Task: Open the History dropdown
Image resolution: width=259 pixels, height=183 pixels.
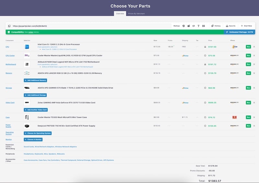Action: coord(216,26)
